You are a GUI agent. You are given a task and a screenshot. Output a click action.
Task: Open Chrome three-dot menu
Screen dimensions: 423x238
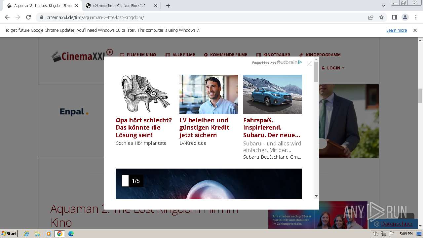[416, 18]
